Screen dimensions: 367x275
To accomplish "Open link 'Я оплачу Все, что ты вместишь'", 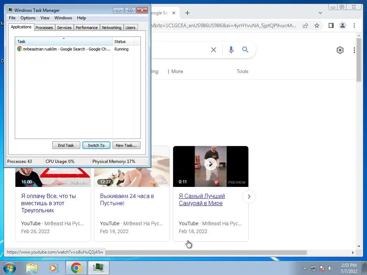I will coord(48,203).
